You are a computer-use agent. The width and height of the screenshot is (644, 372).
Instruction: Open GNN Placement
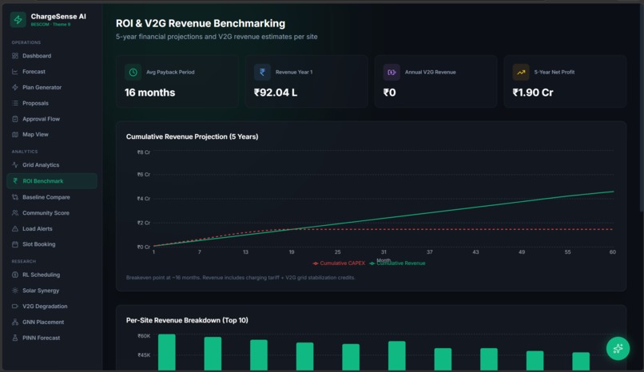point(52,322)
